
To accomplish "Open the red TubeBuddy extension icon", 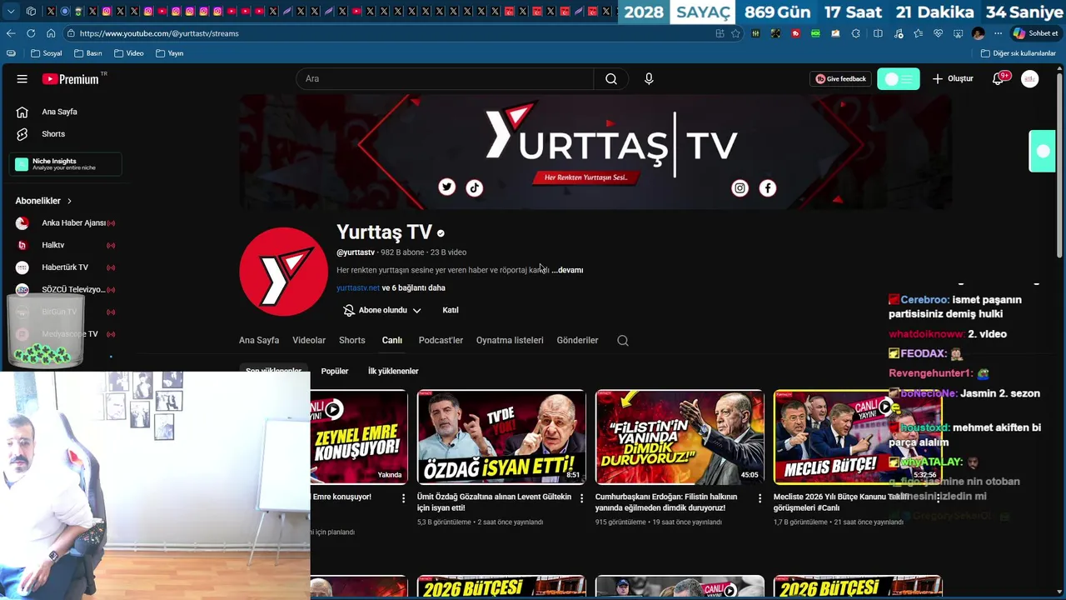I will [x=795, y=33].
